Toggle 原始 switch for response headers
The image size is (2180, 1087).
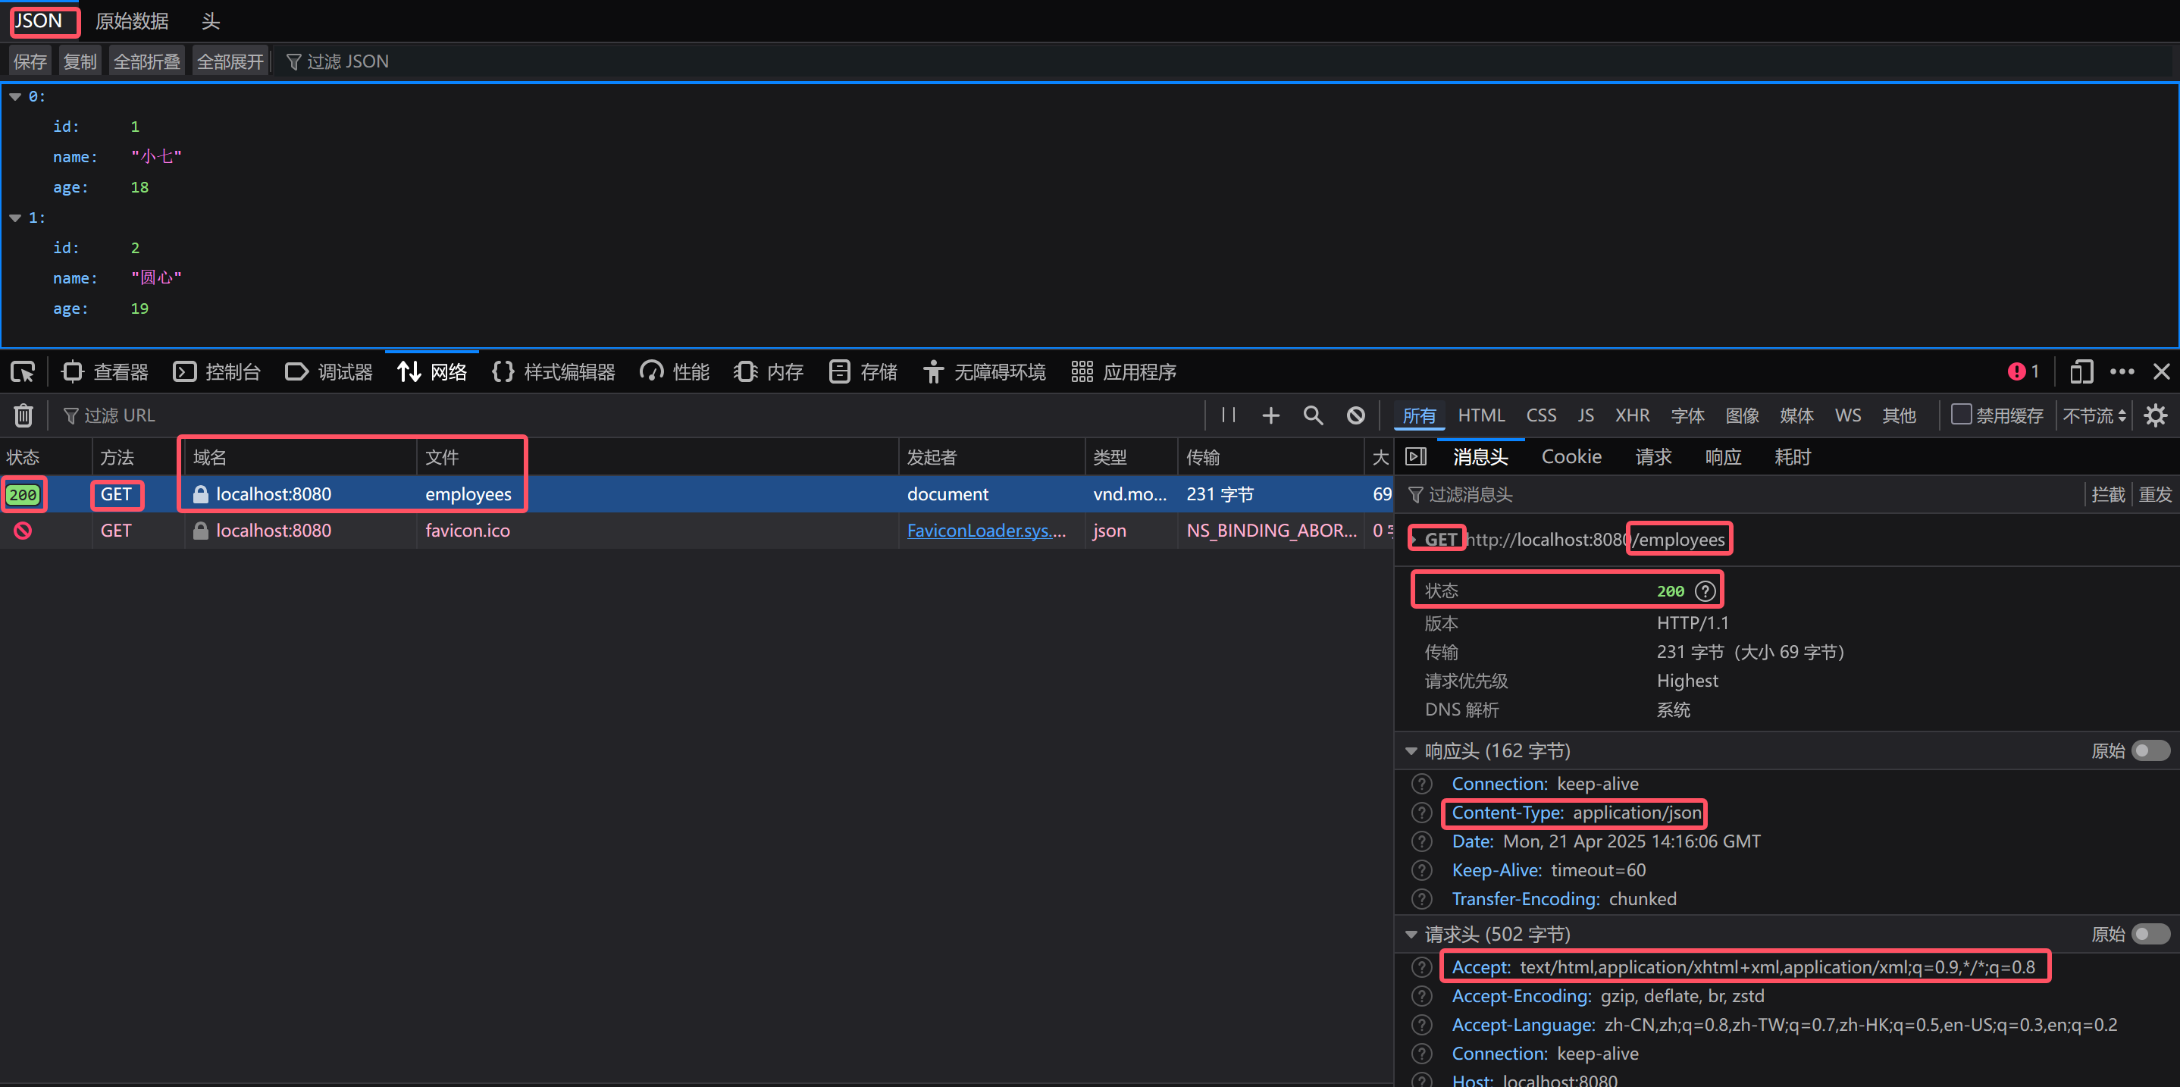[2150, 751]
